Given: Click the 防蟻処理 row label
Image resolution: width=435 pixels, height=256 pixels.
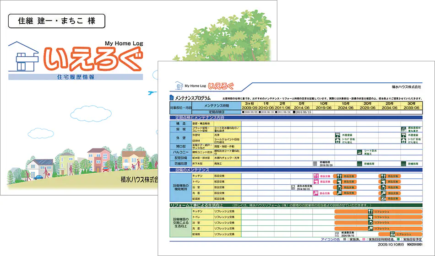Looking at the screenshot, I should pos(180,164).
